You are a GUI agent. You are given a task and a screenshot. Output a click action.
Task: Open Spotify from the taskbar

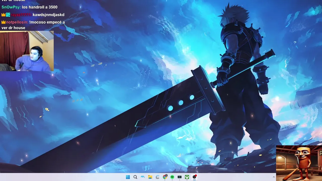[172, 177]
